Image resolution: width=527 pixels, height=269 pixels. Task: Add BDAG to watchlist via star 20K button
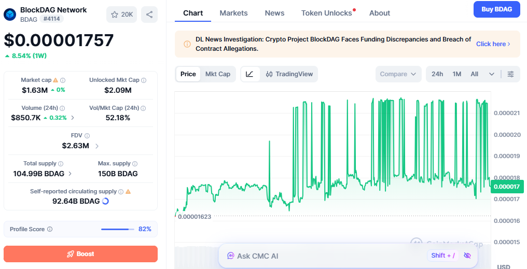tap(122, 15)
